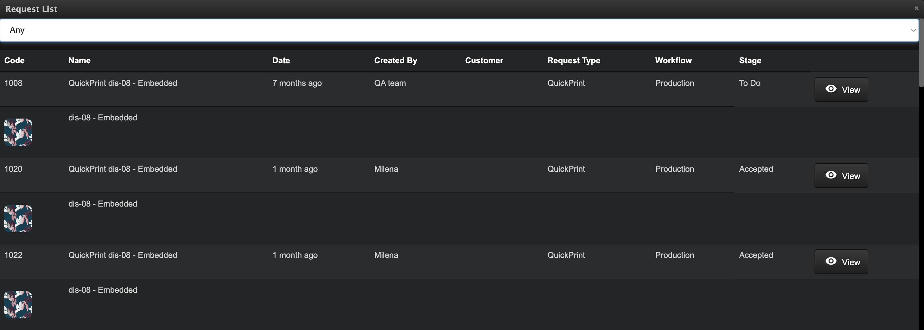
Task: Open floral thumbnail under request 1008
Action: point(18,132)
